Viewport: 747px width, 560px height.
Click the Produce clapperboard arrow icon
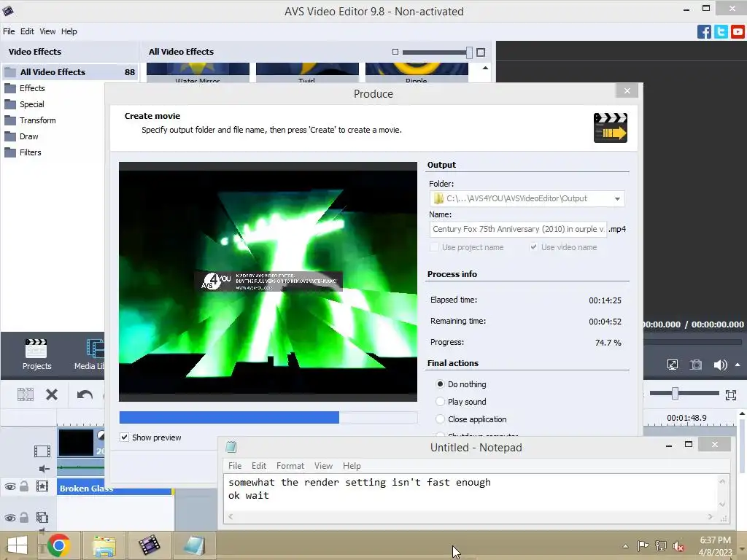[611, 128]
